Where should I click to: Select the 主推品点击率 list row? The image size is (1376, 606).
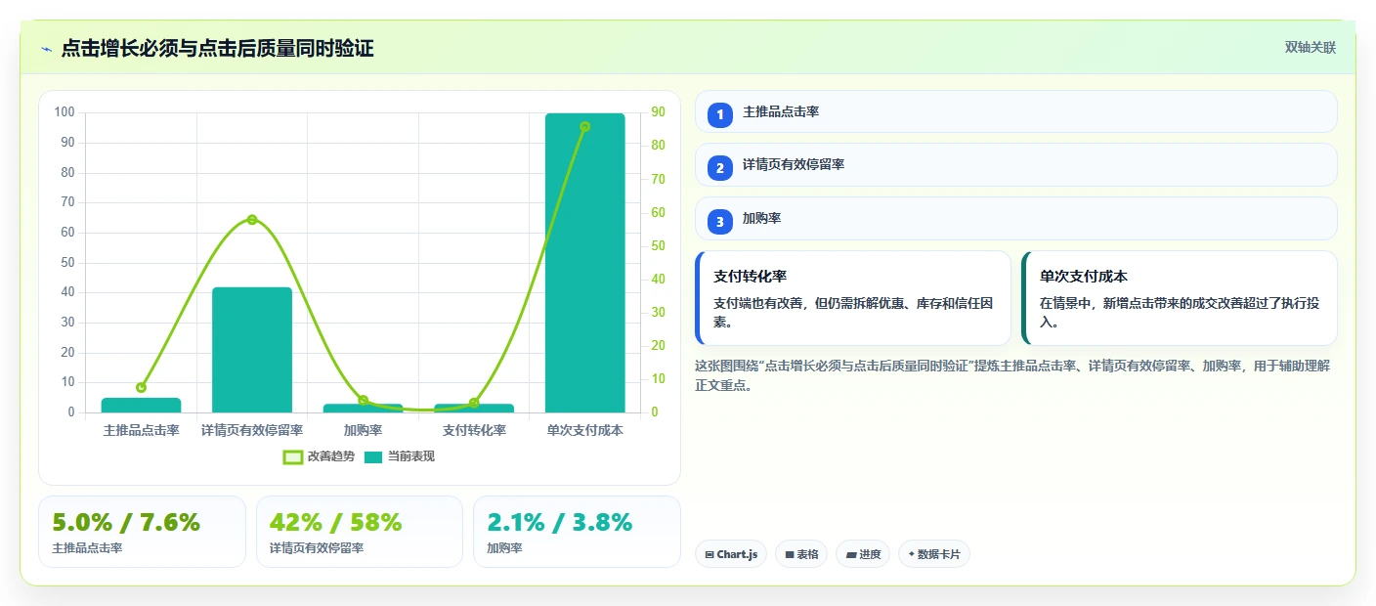click(1015, 111)
